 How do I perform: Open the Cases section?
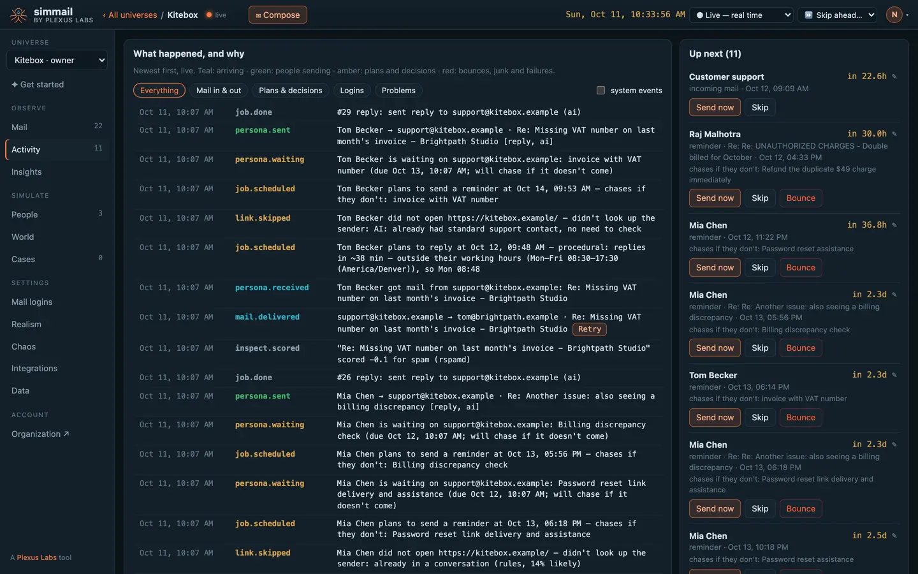57,259
